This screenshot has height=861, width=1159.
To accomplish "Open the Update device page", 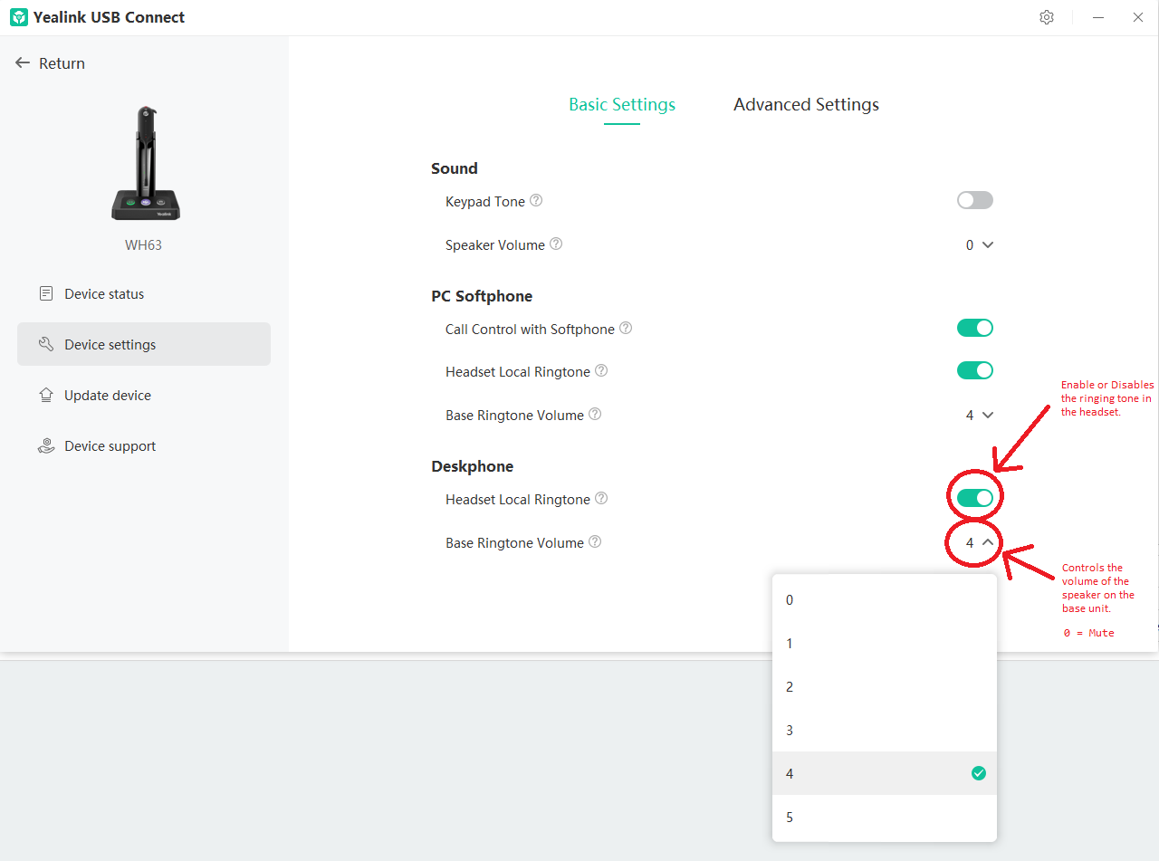I will (x=144, y=395).
